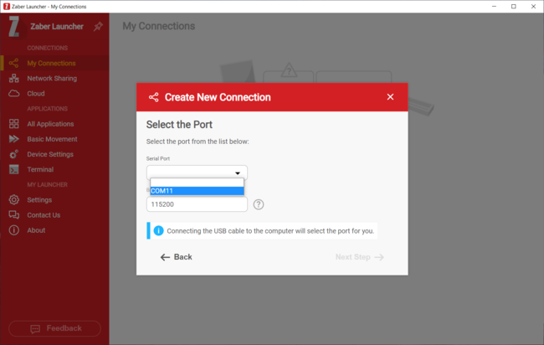Screen dimensions: 544x345
Task: Click the pin icon beside Zaber Launcher
Action: (x=98, y=27)
